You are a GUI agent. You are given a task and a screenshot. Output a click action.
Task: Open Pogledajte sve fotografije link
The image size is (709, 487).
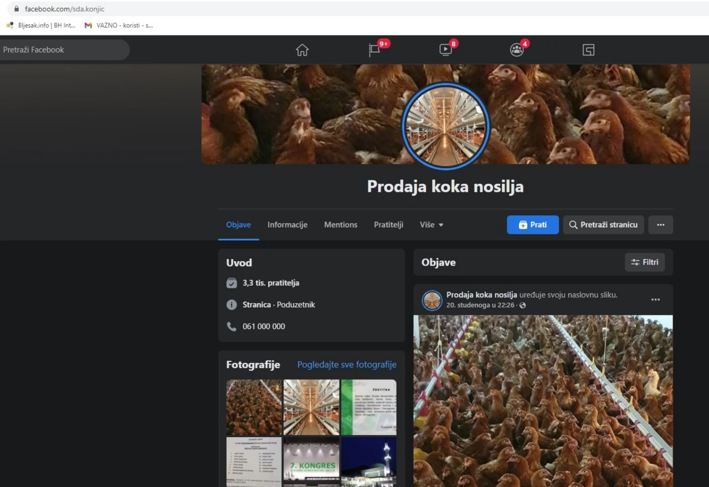pyautogui.click(x=347, y=365)
